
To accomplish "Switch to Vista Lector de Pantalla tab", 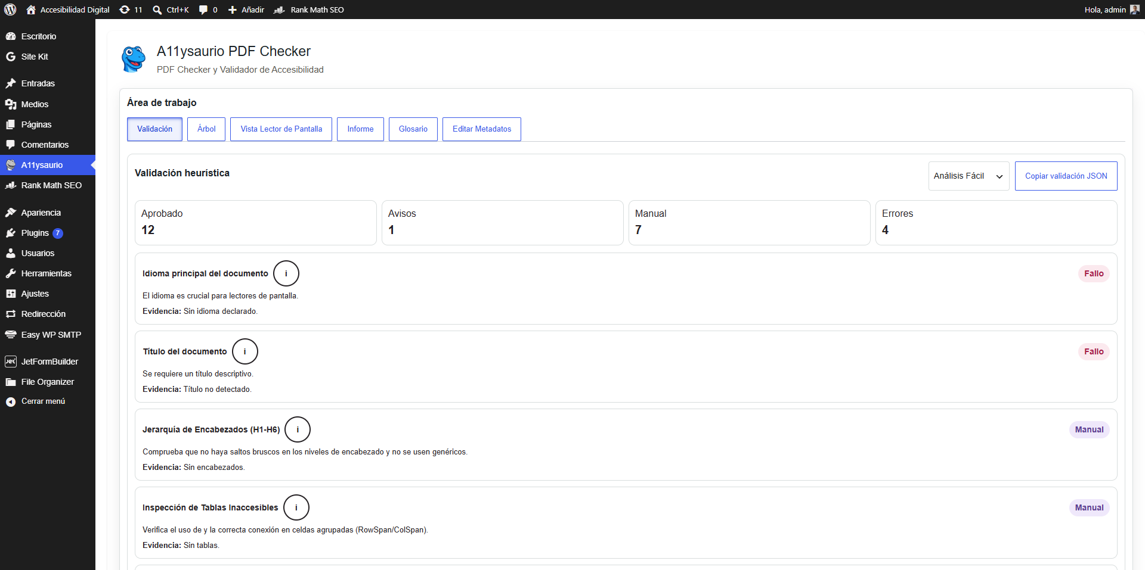I will [281, 129].
